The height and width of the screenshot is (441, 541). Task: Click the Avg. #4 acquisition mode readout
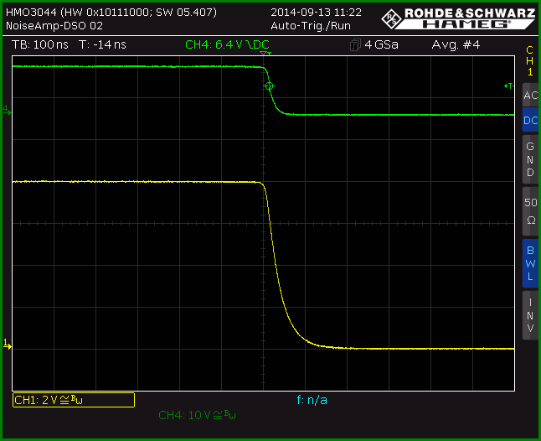click(x=456, y=44)
